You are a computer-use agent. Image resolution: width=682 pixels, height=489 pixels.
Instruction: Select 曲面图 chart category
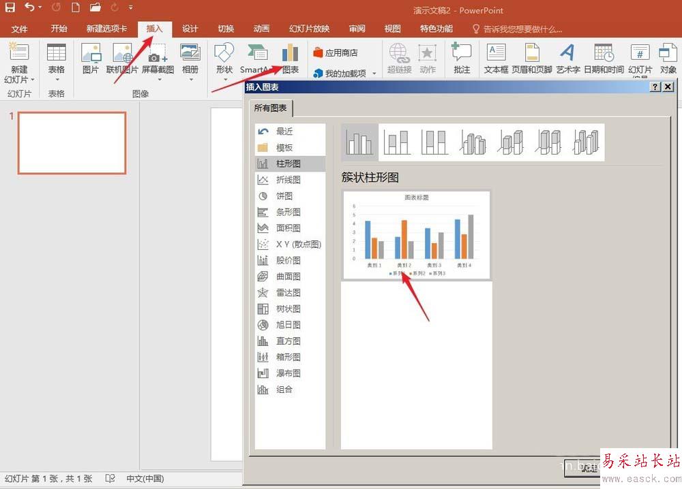click(x=288, y=277)
